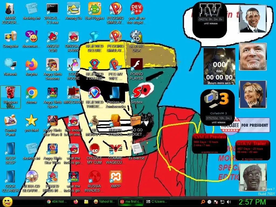Open the Angry Birds Space shortcut
The width and height of the screenshot is (276, 207).
click(x=53, y=97)
